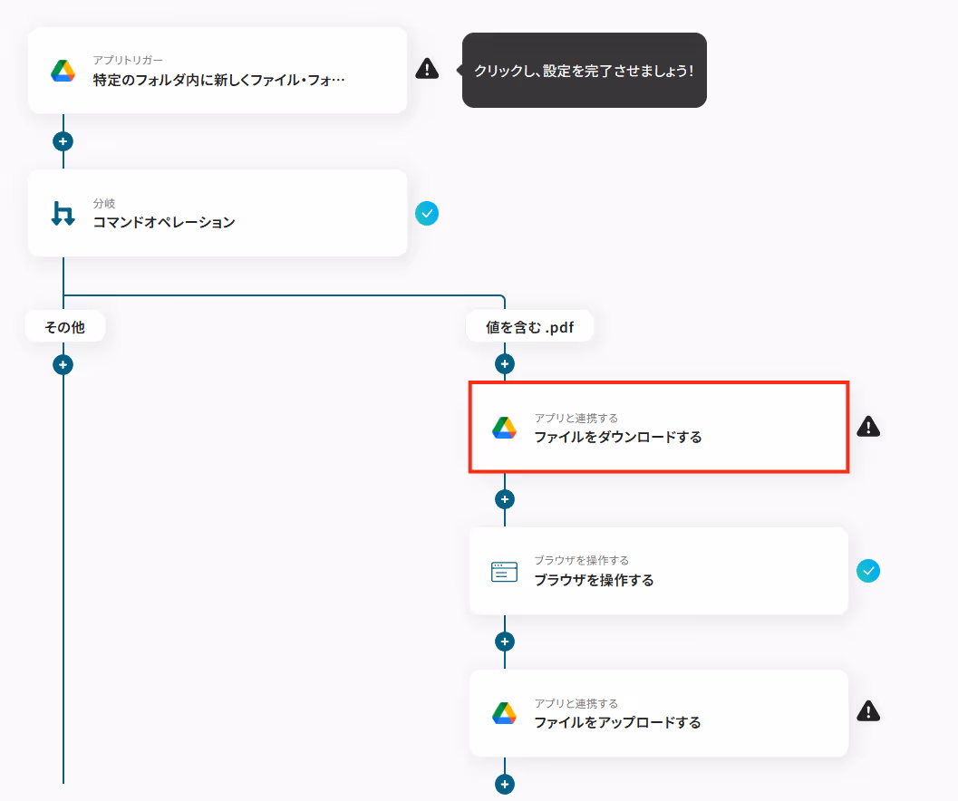The image size is (958, 801).
Task: Click the 分岐 label text
Action: [104, 203]
